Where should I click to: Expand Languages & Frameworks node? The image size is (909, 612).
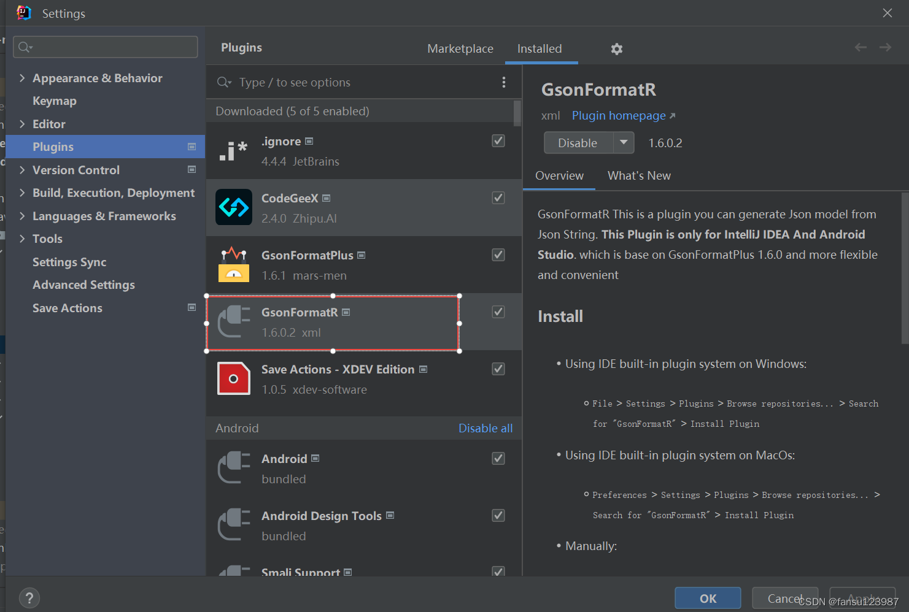click(22, 216)
